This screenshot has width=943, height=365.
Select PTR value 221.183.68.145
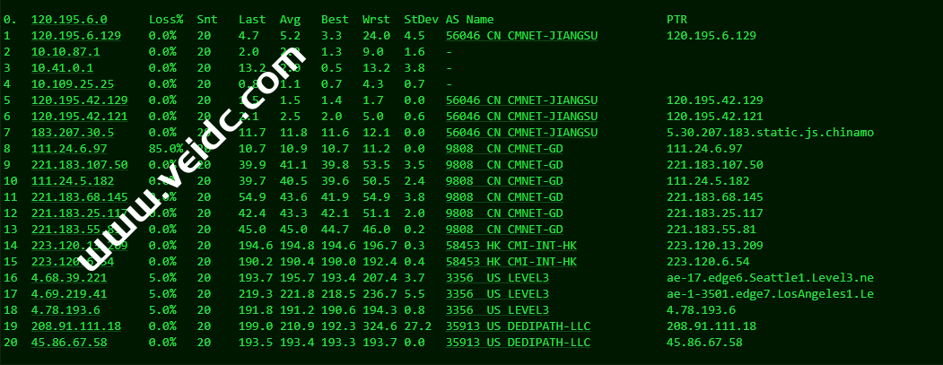[x=715, y=197]
